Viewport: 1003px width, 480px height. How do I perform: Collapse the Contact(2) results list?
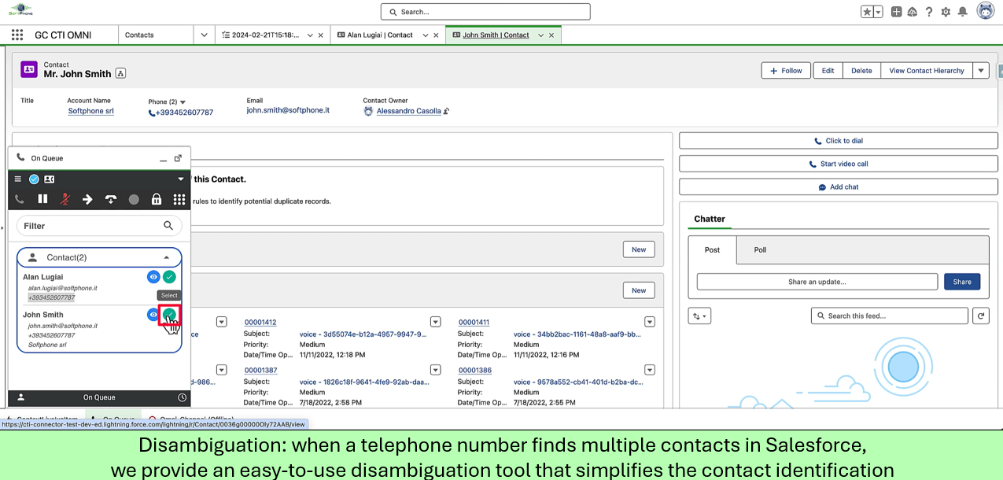point(166,257)
